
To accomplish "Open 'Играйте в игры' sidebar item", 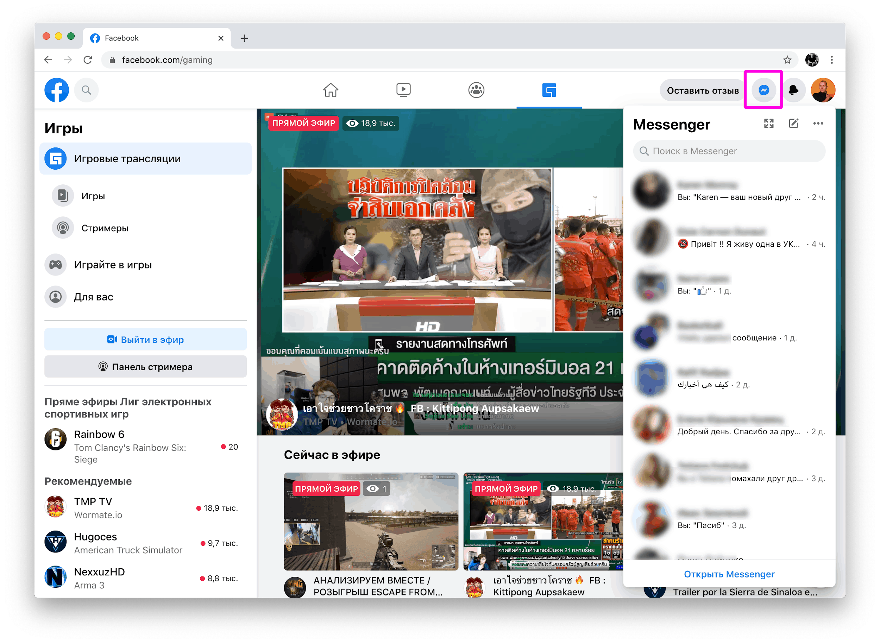I will pos(145,265).
